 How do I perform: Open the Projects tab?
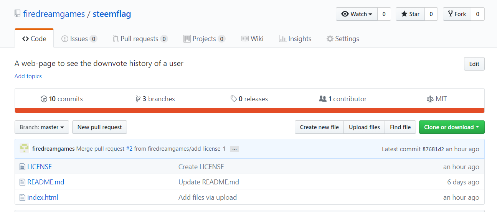(204, 38)
